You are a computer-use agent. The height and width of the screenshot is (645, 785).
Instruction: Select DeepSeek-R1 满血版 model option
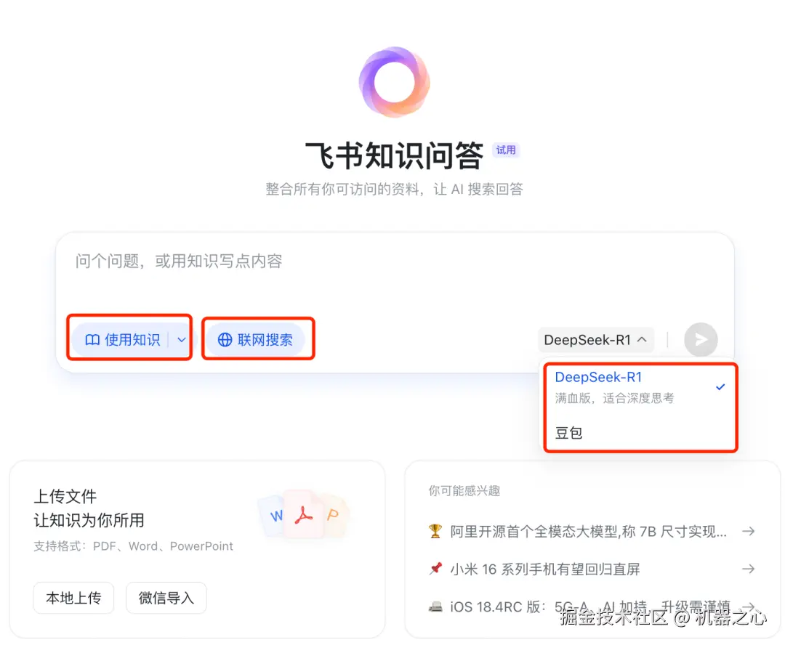pyautogui.click(x=640, y=387)
